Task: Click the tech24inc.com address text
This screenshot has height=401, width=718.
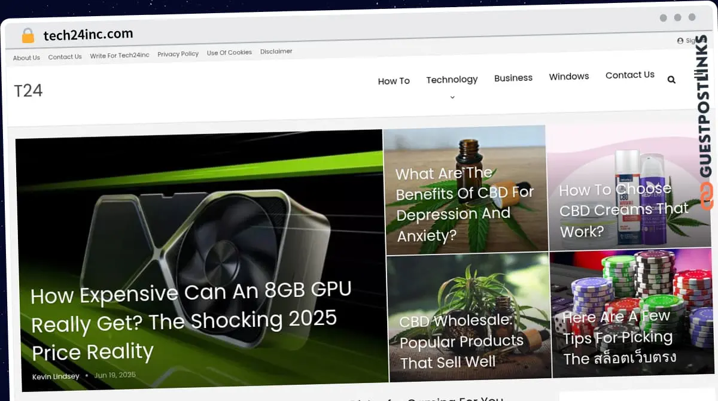Action: 89,35
